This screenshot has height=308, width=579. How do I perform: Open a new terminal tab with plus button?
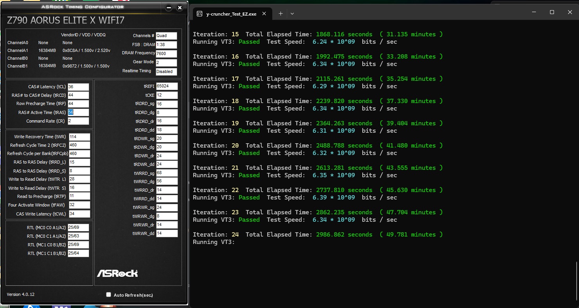pos(281,13)
